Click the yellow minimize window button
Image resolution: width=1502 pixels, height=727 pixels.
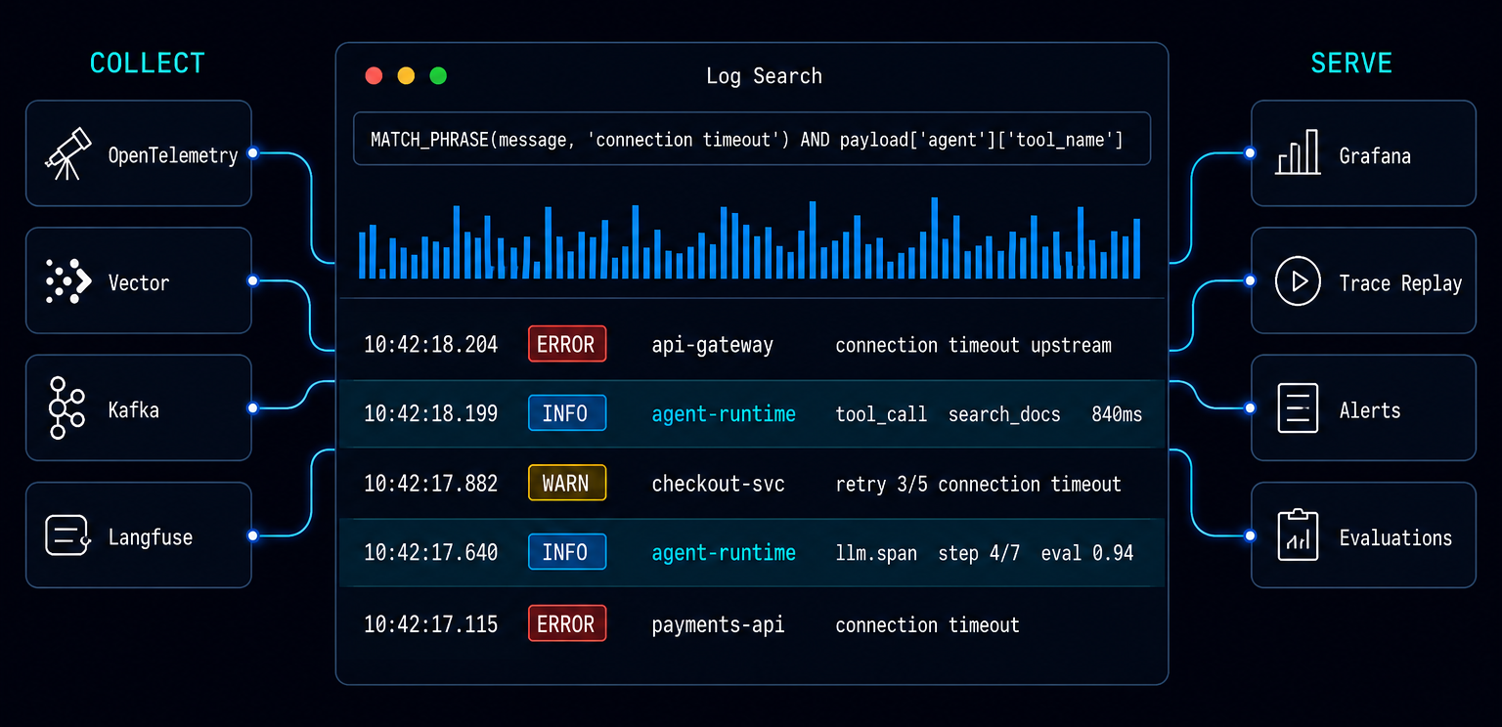pyautogui.click(x=406, y=75)
